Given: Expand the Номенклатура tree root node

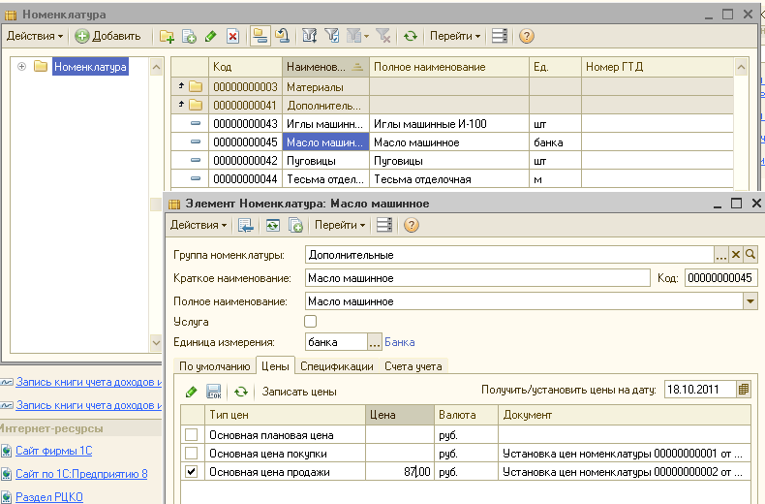Looking at the screenshot, I should pos(21,67).
